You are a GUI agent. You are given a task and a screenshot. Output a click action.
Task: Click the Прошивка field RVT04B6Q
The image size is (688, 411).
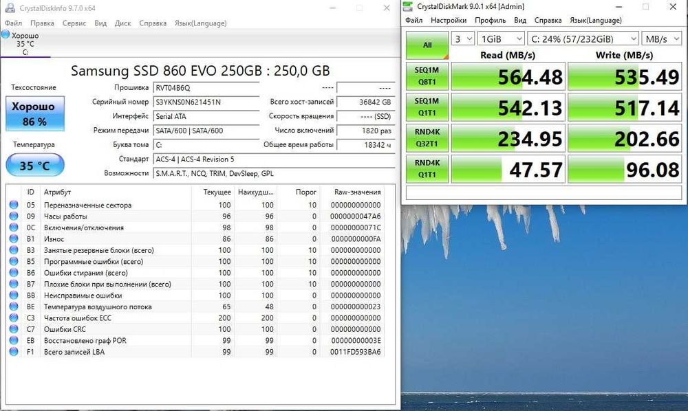coord(206,88)
